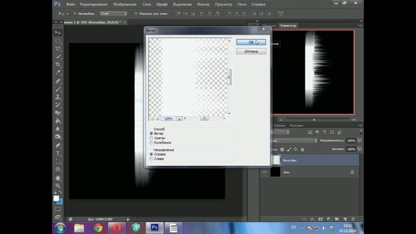Click the Navigator preview thumbnail
Image resolution: width=416 pixels, height=234 pixels.
tap(313, 72)
